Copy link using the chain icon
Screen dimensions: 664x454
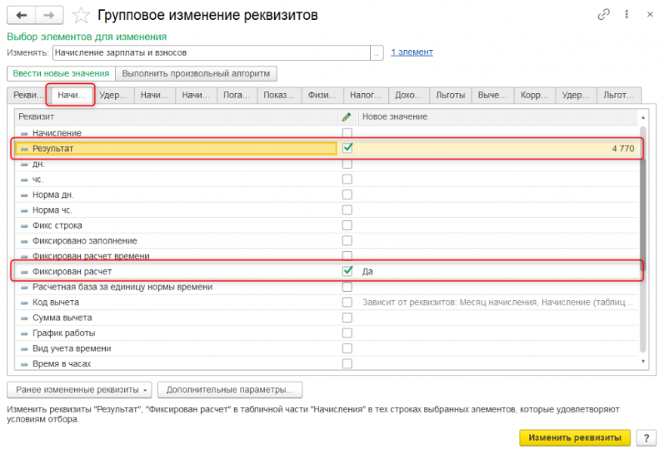click(x=603, y=15)
